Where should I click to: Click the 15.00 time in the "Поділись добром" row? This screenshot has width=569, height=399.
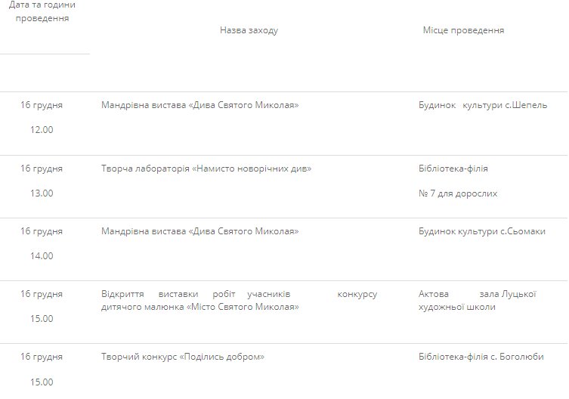pos(42,382)
